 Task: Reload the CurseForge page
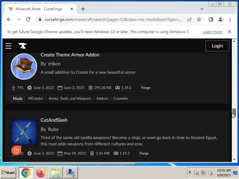28,19
